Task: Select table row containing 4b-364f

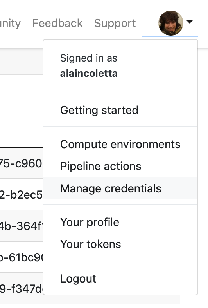Action: tap(22, 226)
